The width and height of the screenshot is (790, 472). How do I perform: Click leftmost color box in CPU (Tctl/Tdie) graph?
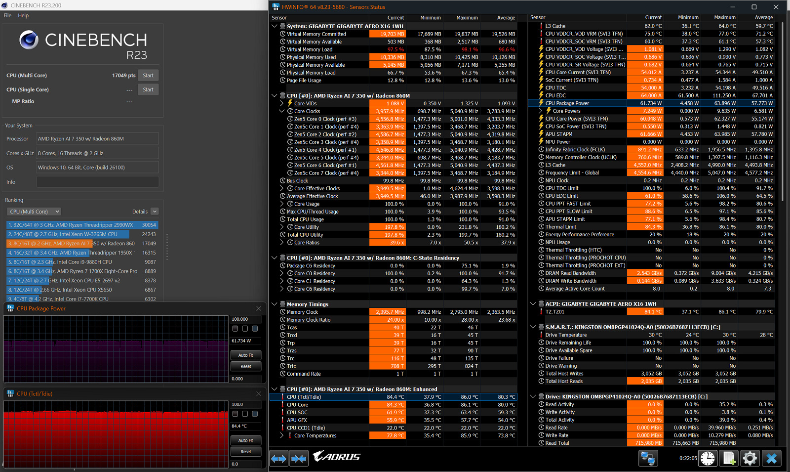(x=235, y=414)
